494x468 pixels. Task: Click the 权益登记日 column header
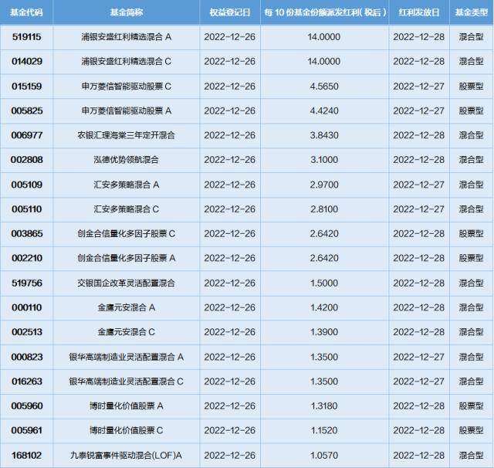pos(230,12)
